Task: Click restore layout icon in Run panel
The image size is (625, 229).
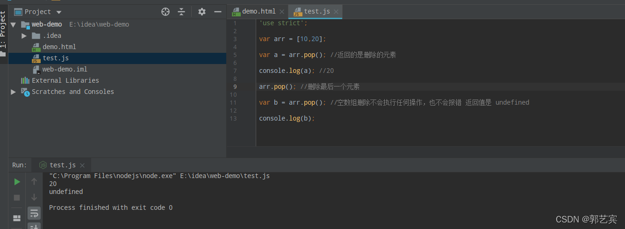Action: (17, 218)
